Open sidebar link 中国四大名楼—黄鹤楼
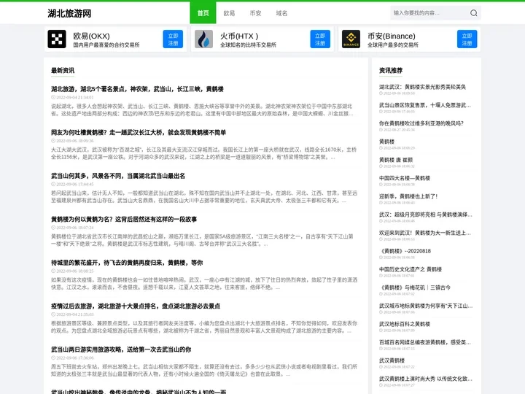 (405, 178)
